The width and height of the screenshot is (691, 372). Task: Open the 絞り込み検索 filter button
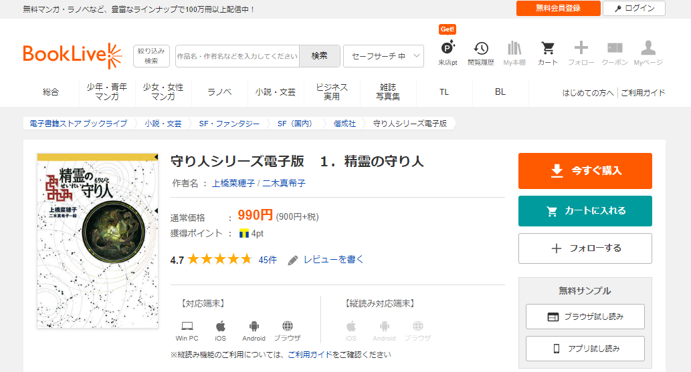pyautogui.click(x=151, y=56)
